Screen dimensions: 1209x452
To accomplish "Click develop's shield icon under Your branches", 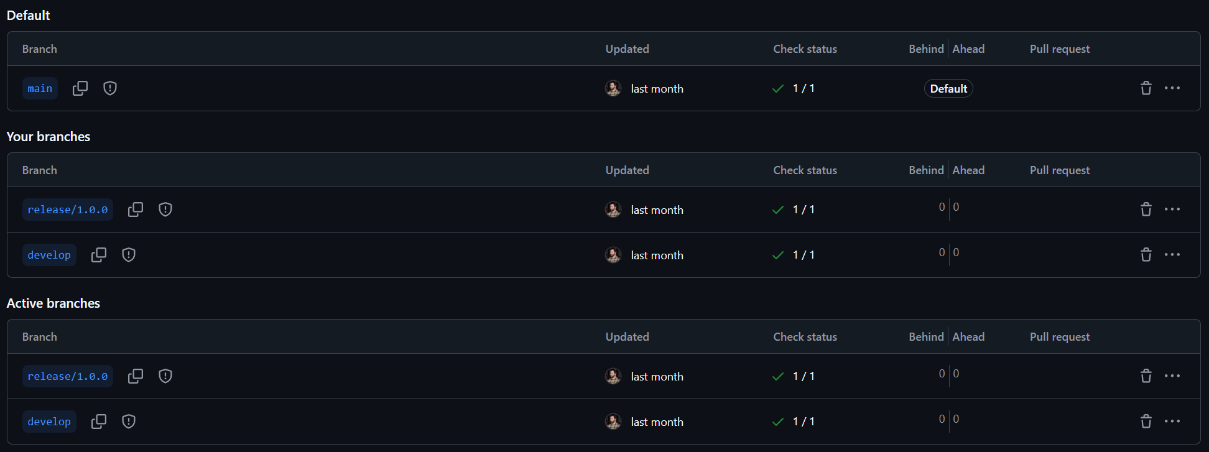I will [x=129, y=255].
